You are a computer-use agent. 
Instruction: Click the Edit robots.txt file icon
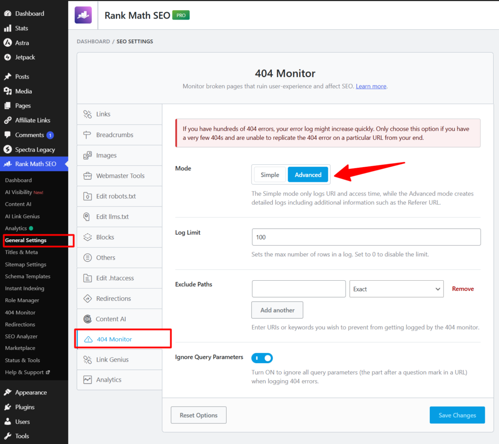pos(87,196)
